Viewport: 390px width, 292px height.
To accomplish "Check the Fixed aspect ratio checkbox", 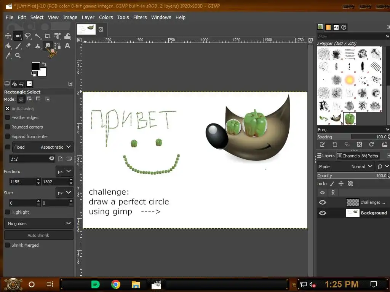I will pos(8,147).
